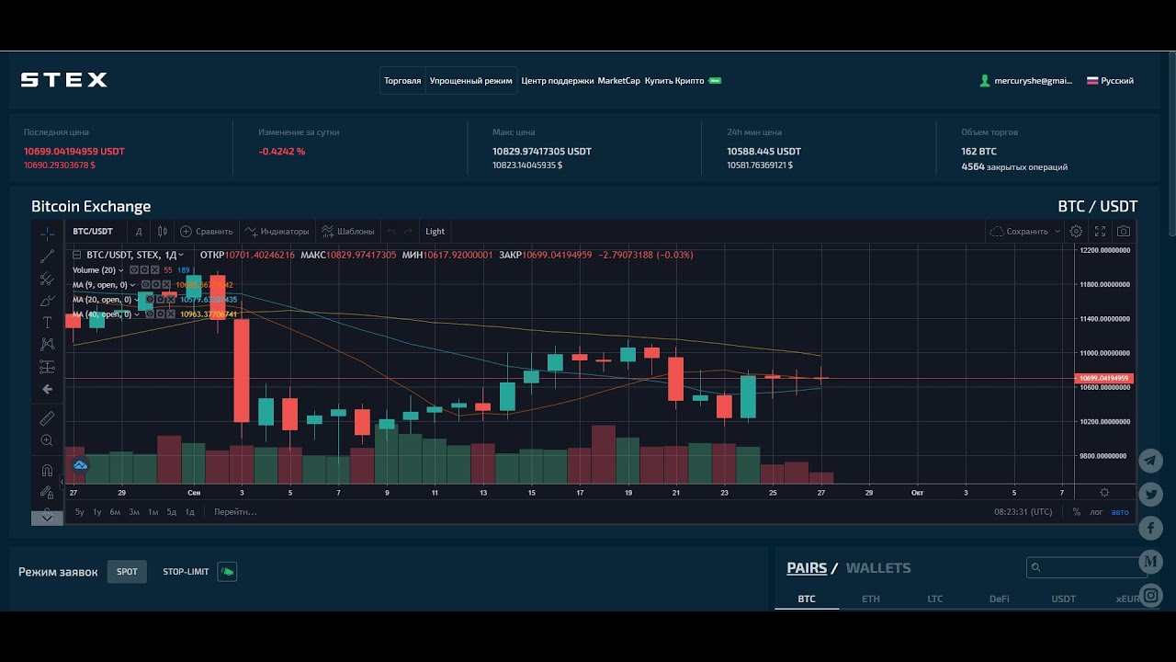Viewport: 1176px width, 662px height.
Task: Hide the MA (20, open, 0) indicator
Action: pos(150,300)
